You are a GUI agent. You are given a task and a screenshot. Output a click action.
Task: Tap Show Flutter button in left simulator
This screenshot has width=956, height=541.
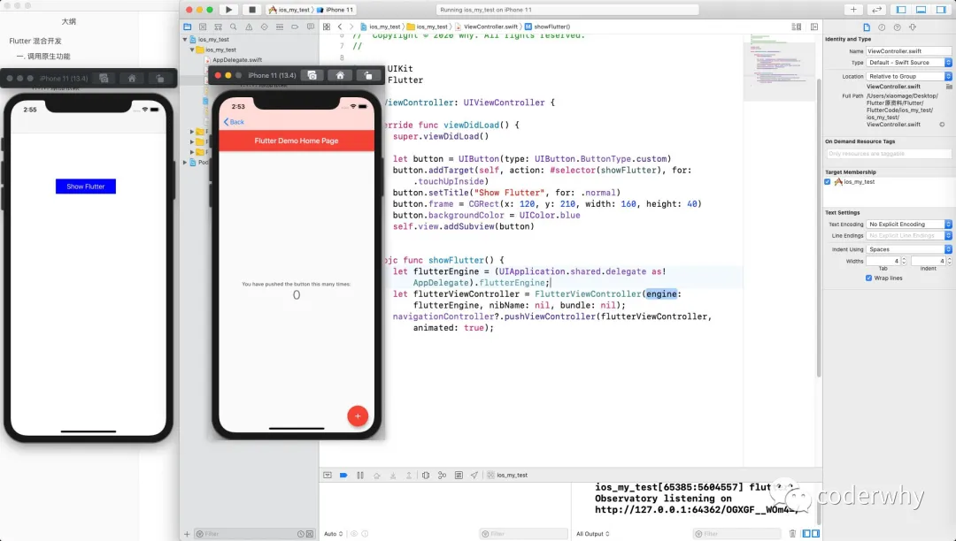(x=85, y=187)
